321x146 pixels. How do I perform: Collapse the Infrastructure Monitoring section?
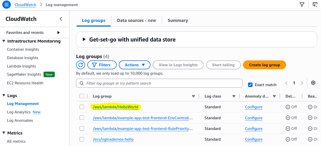click(4, 41)
